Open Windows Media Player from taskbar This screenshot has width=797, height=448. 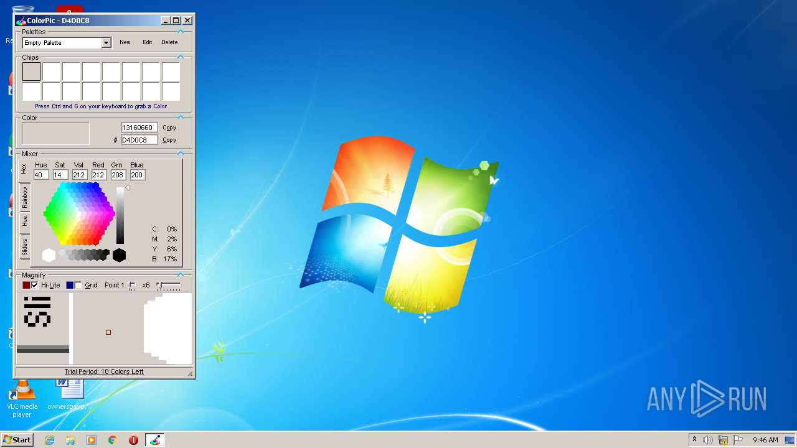(92, 440)
